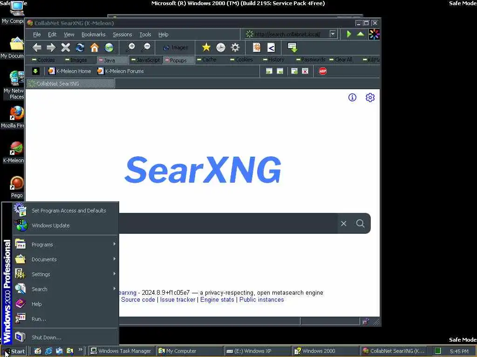Click the green down arrow on bookmarks bar
The width and height of the screenshot is (477, 357).
tap(35, 71)
